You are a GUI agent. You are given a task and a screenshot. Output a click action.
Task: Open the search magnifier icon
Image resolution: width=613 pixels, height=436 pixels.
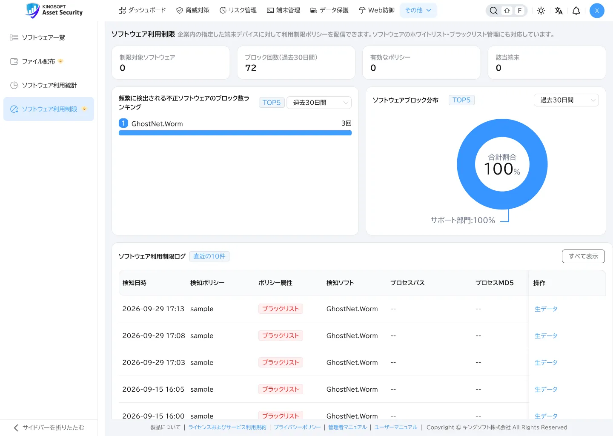coord(493,11)
